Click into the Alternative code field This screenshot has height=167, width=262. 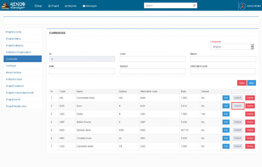click(223, 71)
